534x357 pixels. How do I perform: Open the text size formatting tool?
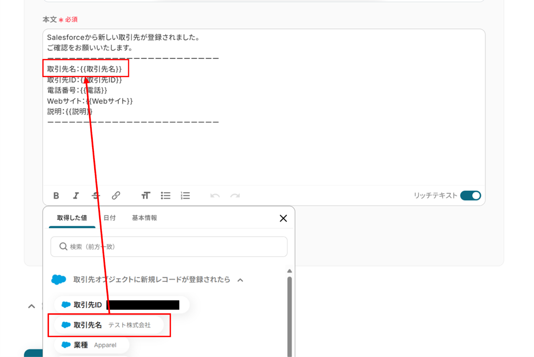(146, 196)
